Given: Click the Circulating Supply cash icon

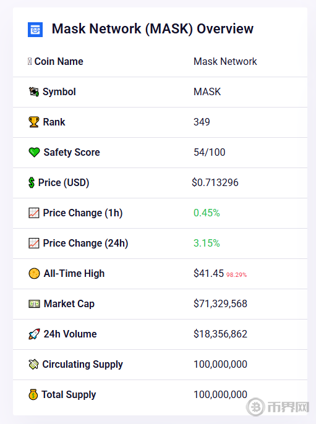Looking at the screenshot, I should click(33, 364).
